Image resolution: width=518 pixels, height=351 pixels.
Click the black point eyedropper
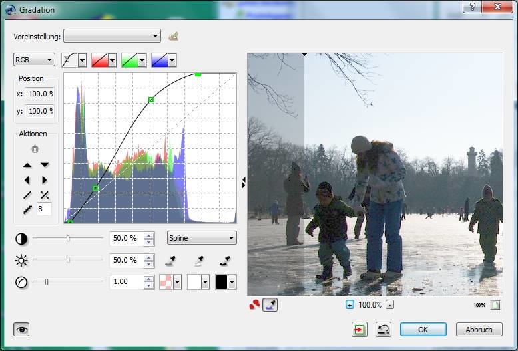click(170, 260)
